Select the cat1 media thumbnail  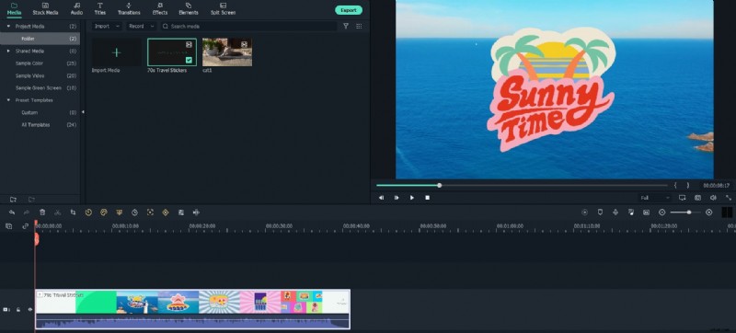(x=227, y=52)
